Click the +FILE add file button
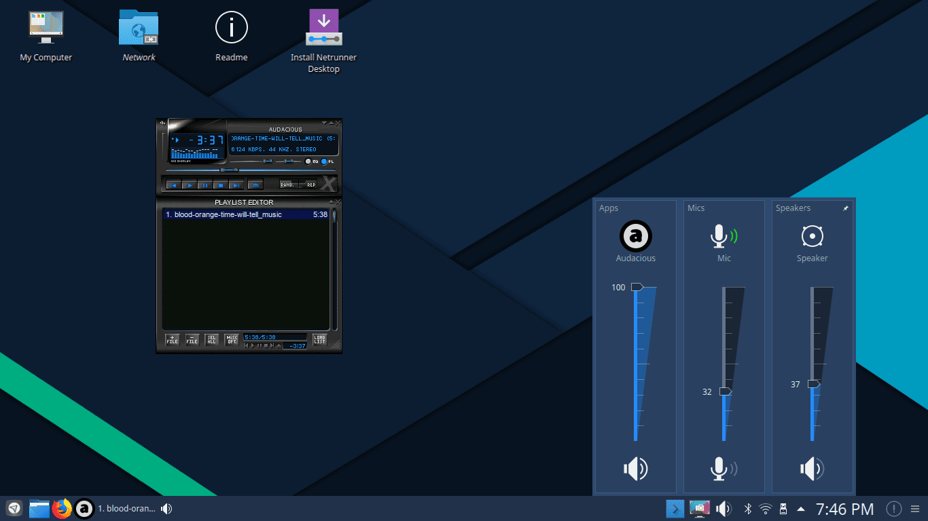 pos(173,340)
